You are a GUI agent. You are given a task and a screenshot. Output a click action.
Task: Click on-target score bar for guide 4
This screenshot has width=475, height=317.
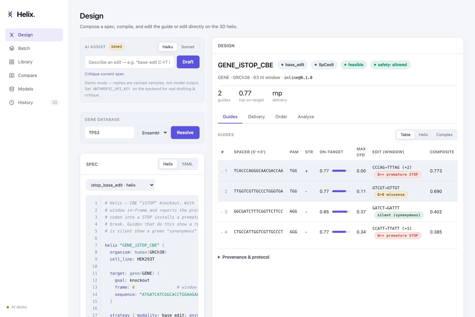pos(341,232)
